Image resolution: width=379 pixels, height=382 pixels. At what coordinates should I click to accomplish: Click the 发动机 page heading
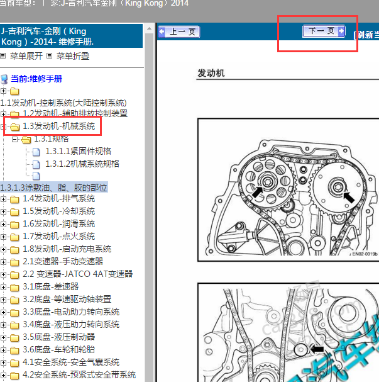point(211,73)
